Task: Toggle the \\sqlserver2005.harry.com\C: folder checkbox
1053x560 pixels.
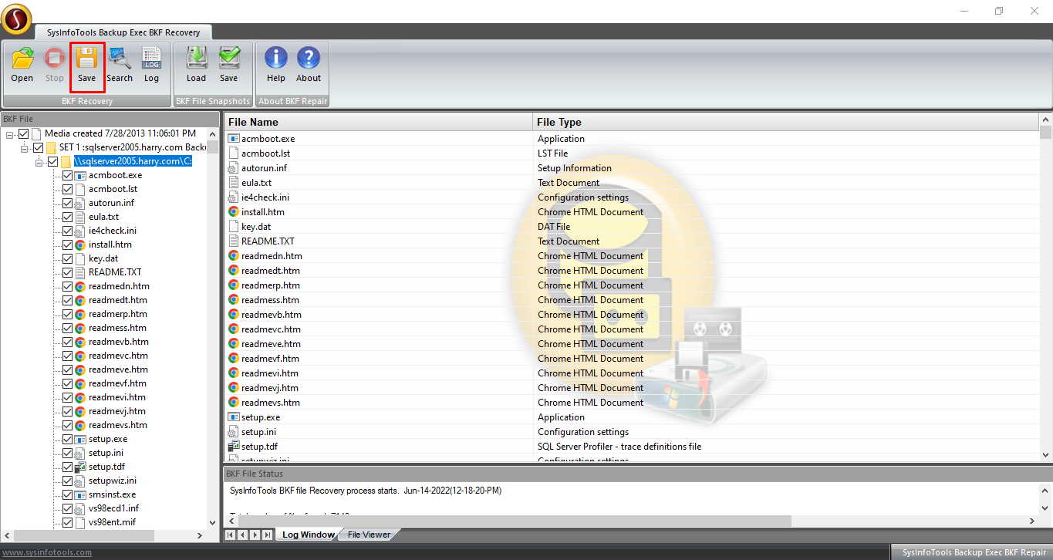Action: tap(52, 161)
